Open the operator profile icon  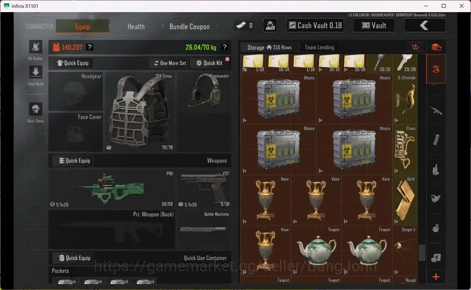(x=270, y=25)
